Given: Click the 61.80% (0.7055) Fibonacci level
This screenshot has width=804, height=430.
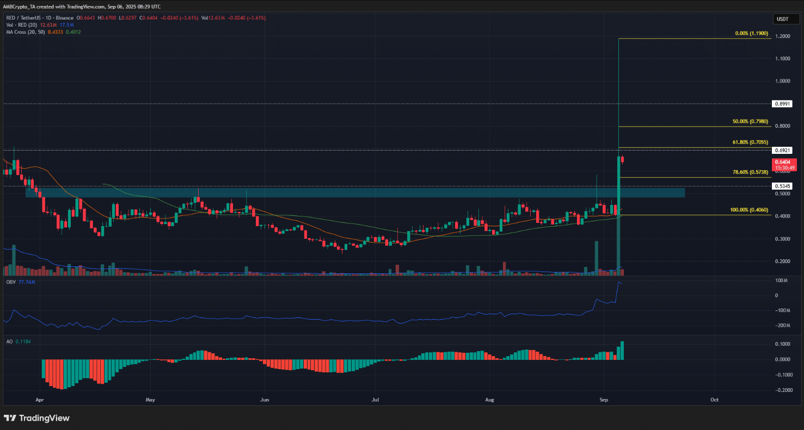Looking at the screenshot, I should (x=747, y=142).
